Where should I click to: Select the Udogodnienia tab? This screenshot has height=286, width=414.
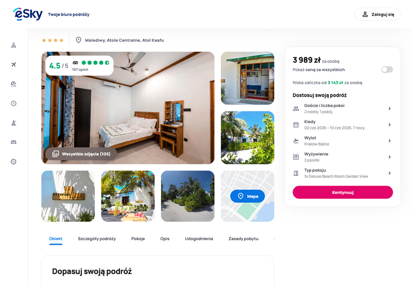coord(199,239)
